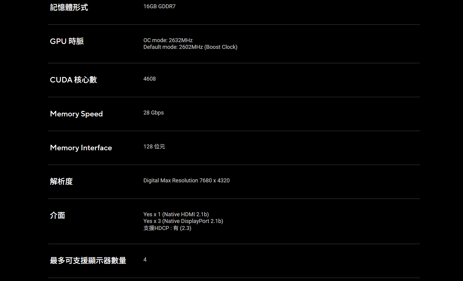The height and width of the screenshot is (281, 463).
Task: Click the (Boost Clock) parenthetical text
Action: coord(221,47)
